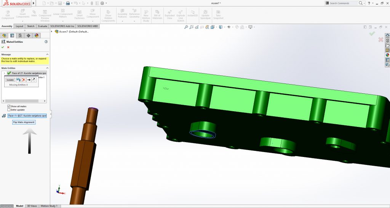Open the SOLIDWORKS Add-Ins tab

click(x=62, y=26)
